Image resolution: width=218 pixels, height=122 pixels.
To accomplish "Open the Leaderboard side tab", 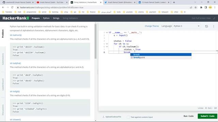I will 3,84.
